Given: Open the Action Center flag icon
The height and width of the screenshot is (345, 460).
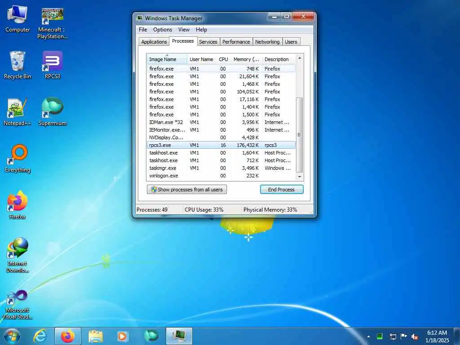Looking at the screenshot, I should click(x=404, y=336).
